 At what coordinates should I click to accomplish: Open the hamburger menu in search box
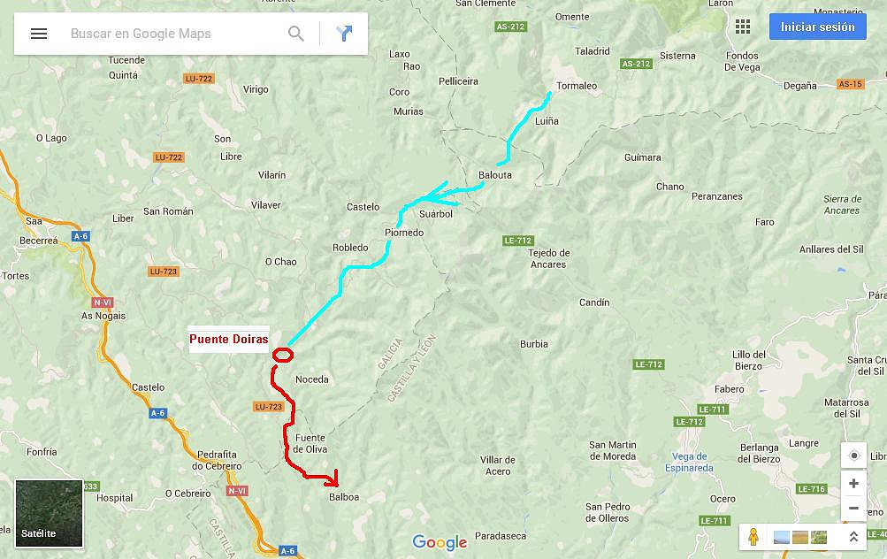pyautogui.click(x=38, y=34)
